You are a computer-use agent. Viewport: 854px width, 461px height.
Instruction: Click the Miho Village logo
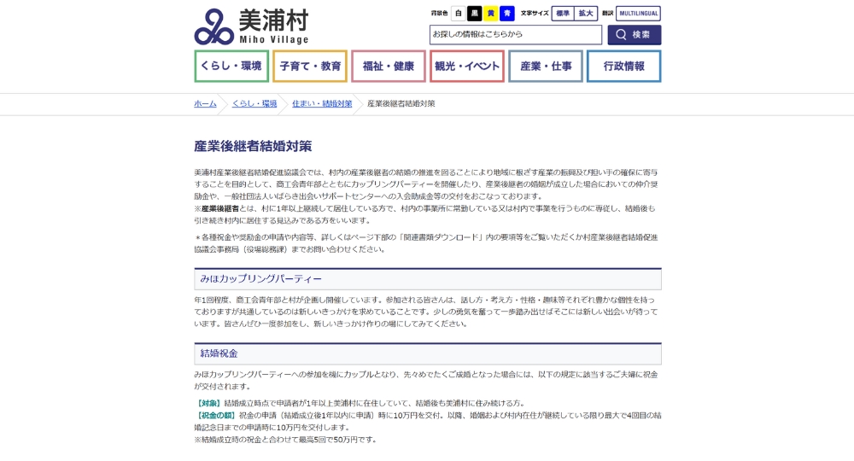(x=251, y=26)
